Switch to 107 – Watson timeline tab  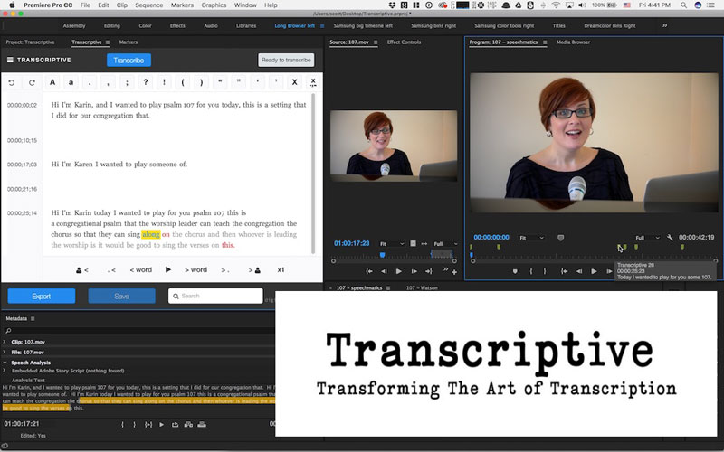[422, 287]
